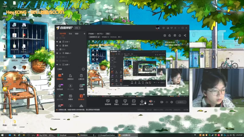The height and width of the screenshot is (137, 244).
Task: Switch to EscapeFromTarkov taskbar window
Action: click(106, 135)
